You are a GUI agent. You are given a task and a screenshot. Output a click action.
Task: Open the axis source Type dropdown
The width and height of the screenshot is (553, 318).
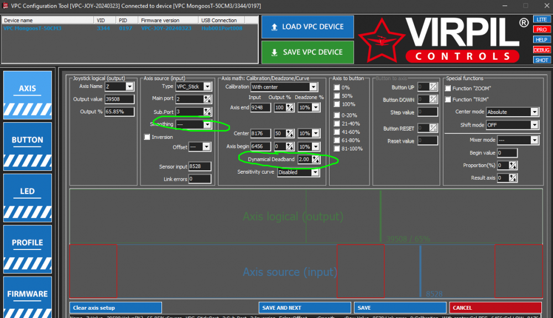[207, 86]
